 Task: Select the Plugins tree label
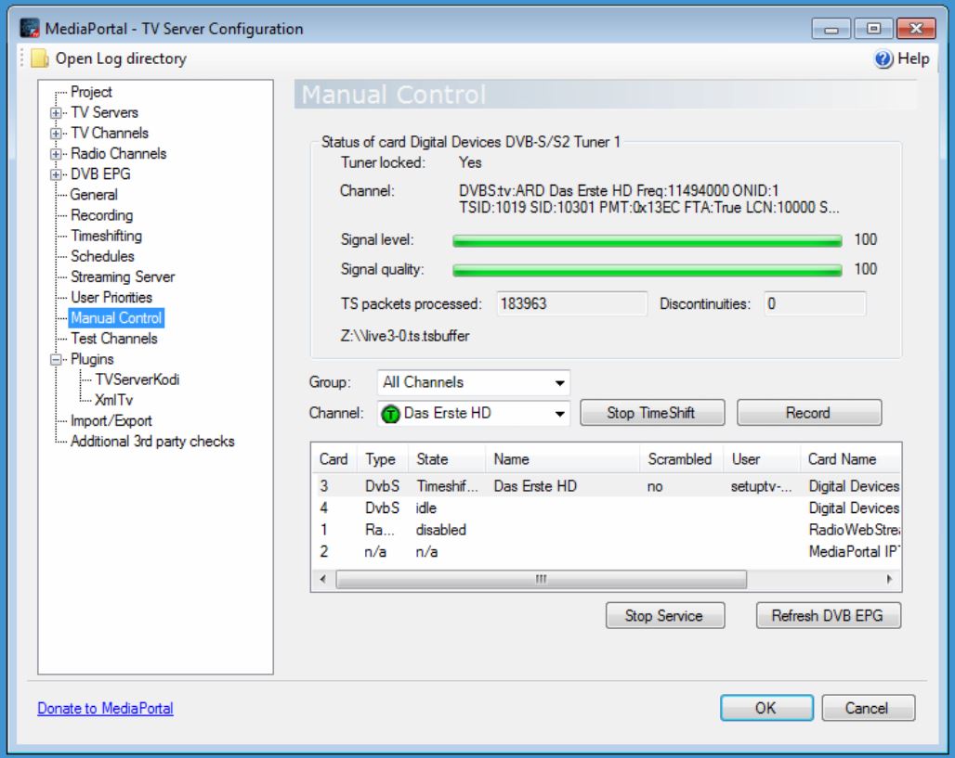92,360
